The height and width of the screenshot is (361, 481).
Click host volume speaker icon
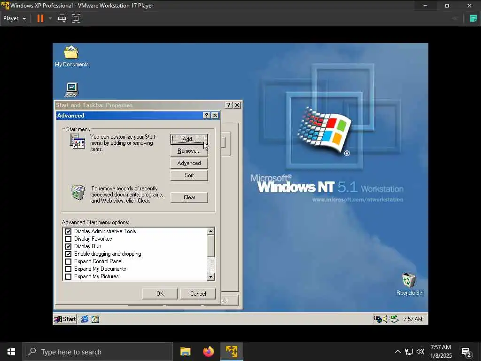tap(420, 352)
